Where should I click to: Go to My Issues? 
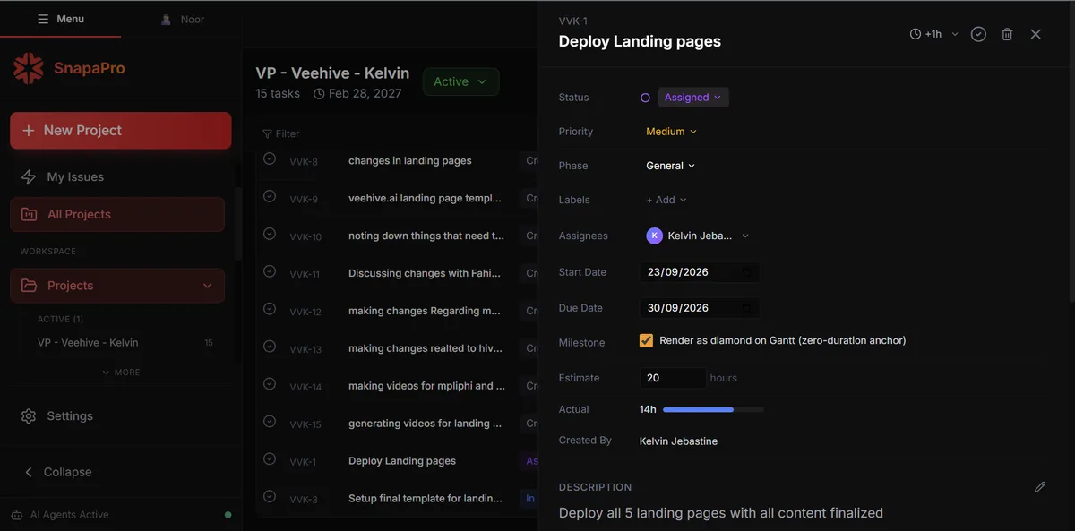(117, 176)
